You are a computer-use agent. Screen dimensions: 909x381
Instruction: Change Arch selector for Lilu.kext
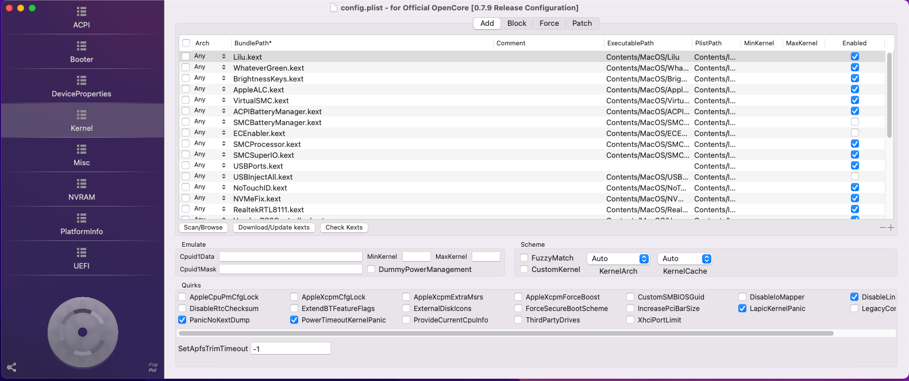(224, 56)
